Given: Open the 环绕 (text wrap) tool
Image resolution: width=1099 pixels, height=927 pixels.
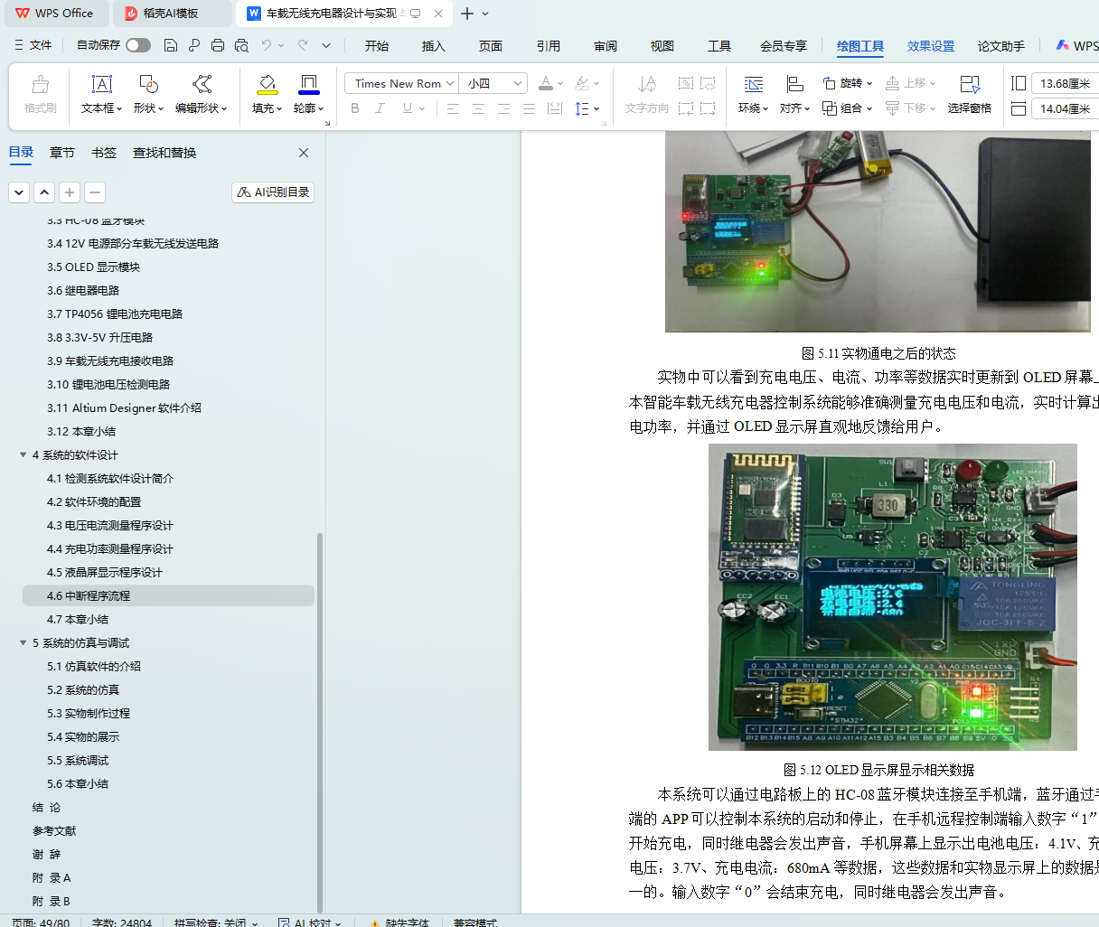Looking at the screenshot, I should (753, 85).
